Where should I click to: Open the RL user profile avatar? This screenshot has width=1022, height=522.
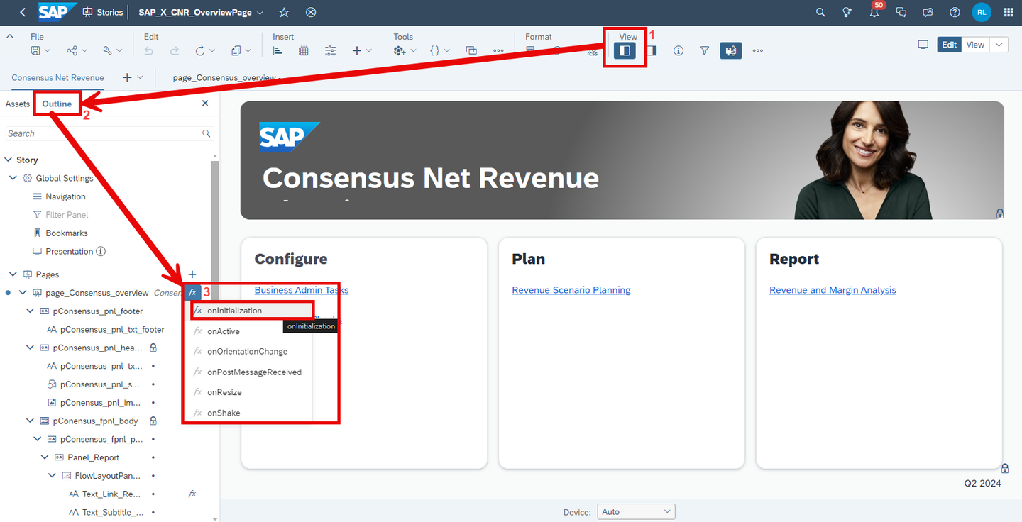pyautogui.click(x=982, y=12)
